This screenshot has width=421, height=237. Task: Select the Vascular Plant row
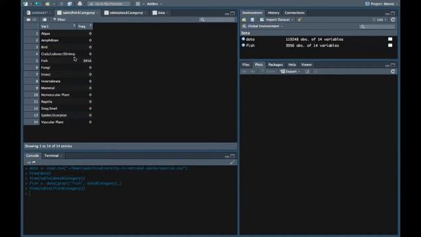click(59, 122)
